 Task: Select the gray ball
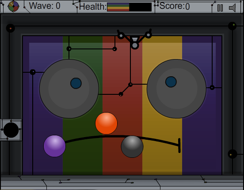pyautogui.click(x=132, y=147)
